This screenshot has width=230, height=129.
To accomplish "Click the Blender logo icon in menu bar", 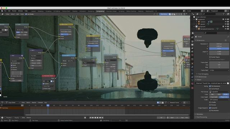I will tap(2, 11).
